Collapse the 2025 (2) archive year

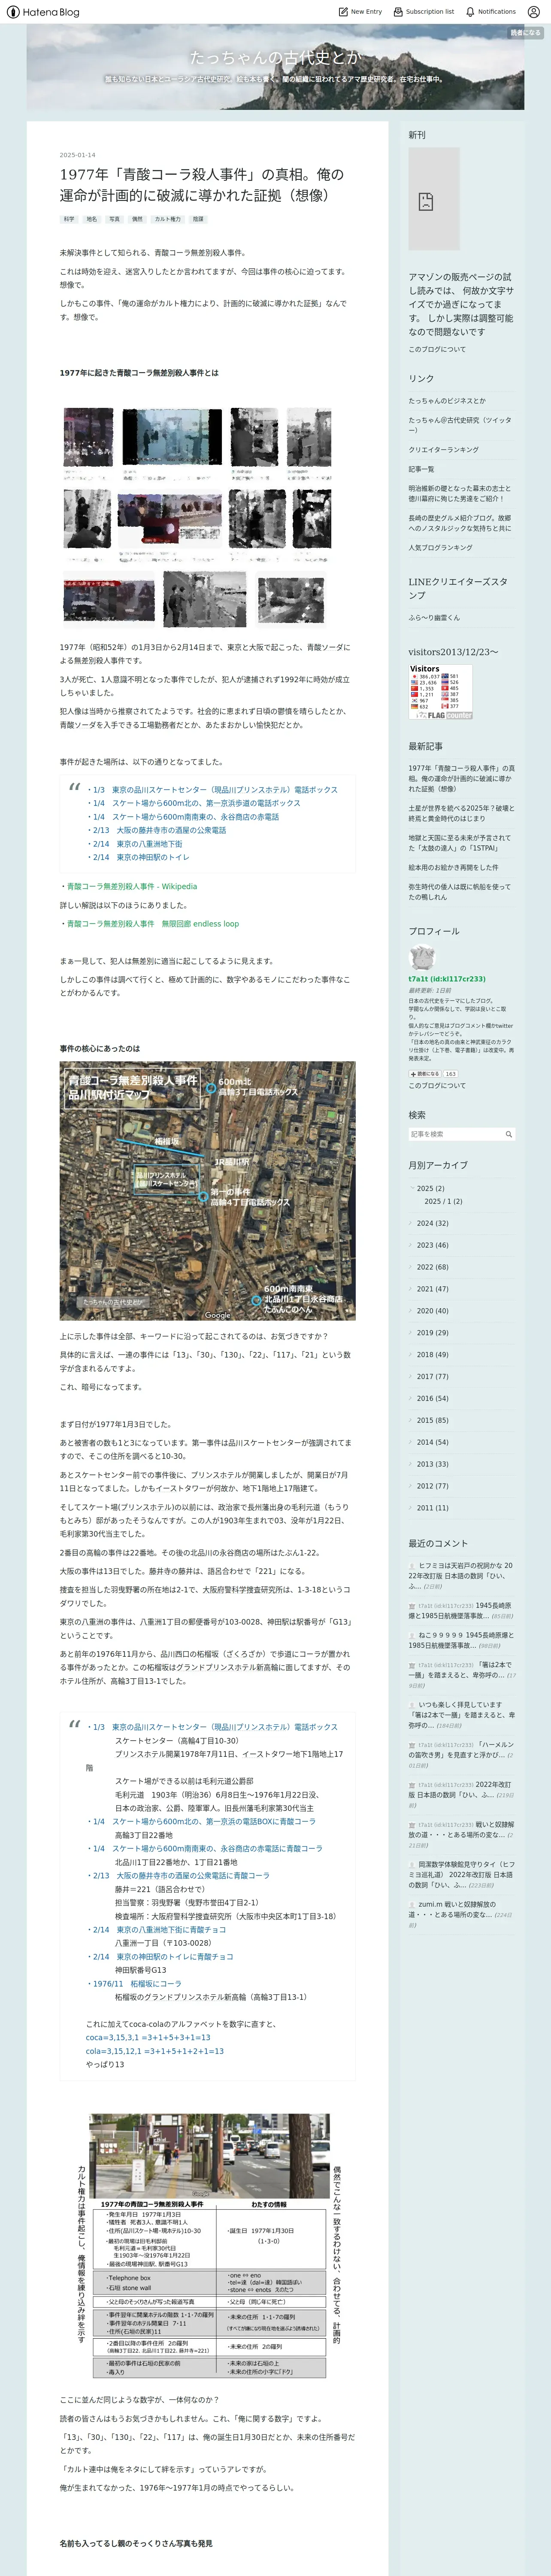[411, 1188]
